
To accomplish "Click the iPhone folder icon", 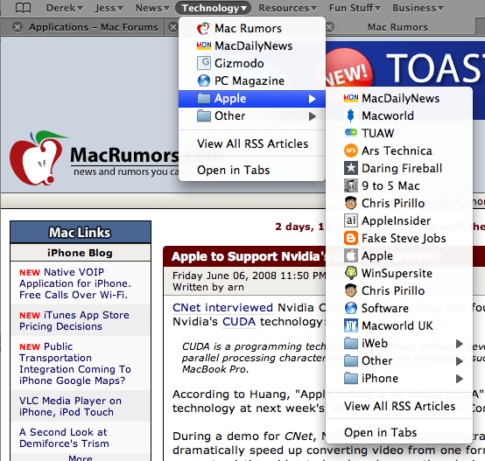I will [x=351, y=378].
